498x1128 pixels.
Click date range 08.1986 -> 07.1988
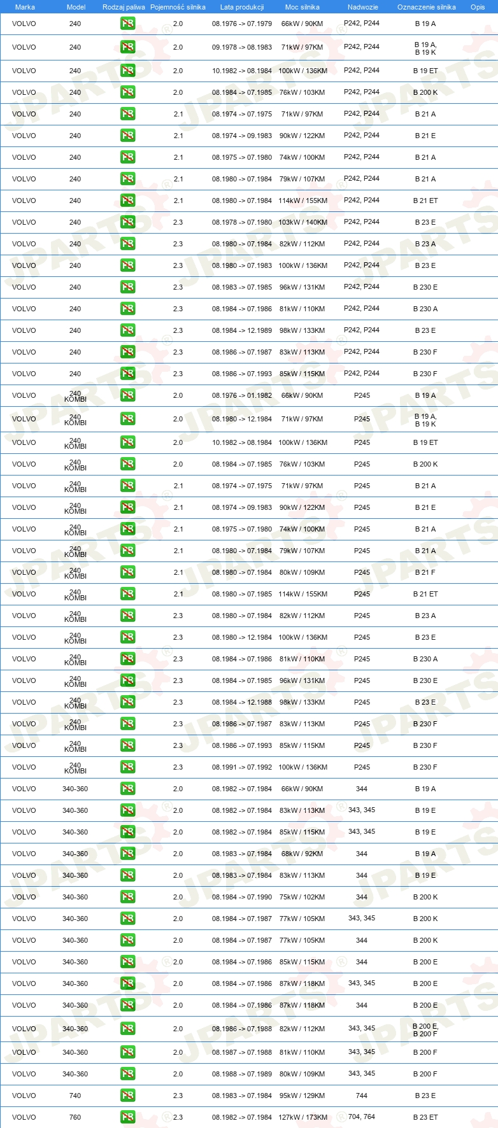[242, 1029]
